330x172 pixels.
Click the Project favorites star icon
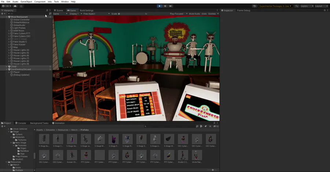tap(210, 126)
